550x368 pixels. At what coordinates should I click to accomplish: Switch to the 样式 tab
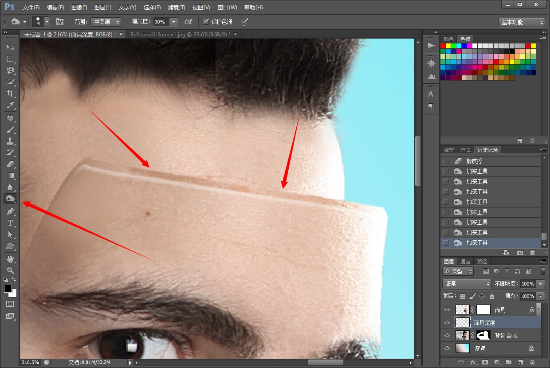pyautogui.click(x=466, y=150)
